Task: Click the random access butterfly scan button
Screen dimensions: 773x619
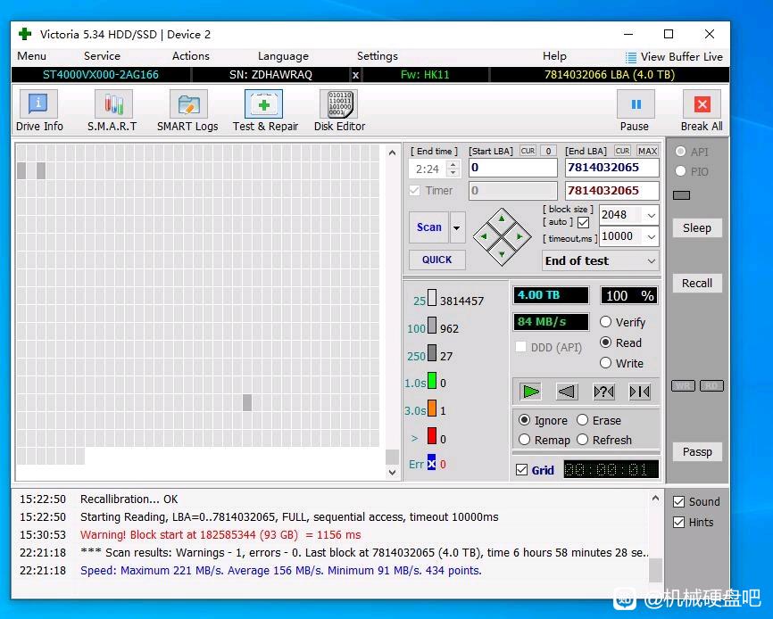Action: 603,392
